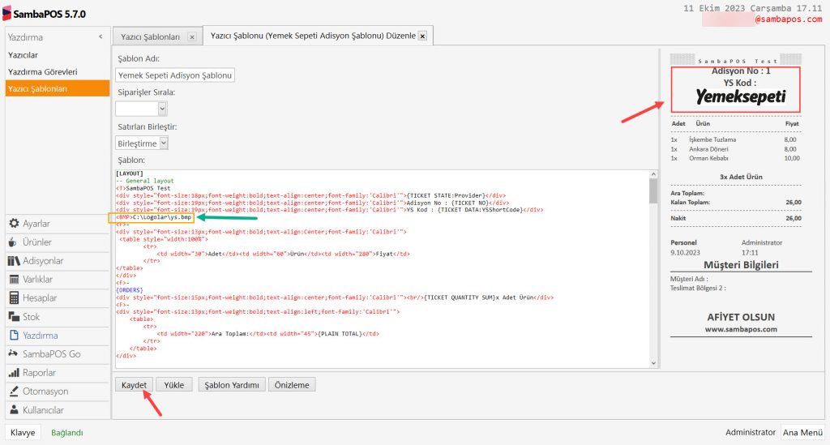The width and height of the screenshot is (830, 445).
Task: Open Raporlar via its chart icon
Action: tap(14, 373)
